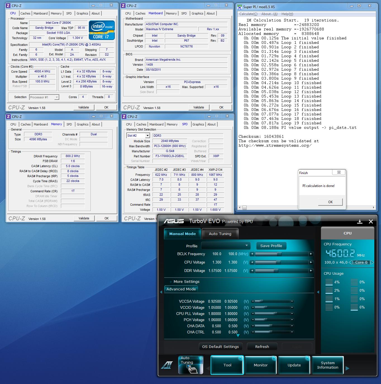Image resolution: width=381 pixels, height=384 pixels.
Task: Close the Finish dialog
Action: pos(339,172)
